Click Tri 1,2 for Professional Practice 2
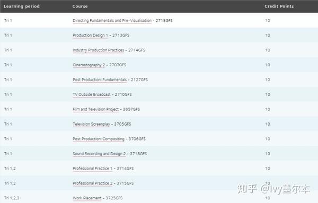Screen dimensions: 318x203 click(x=10, y=183)
